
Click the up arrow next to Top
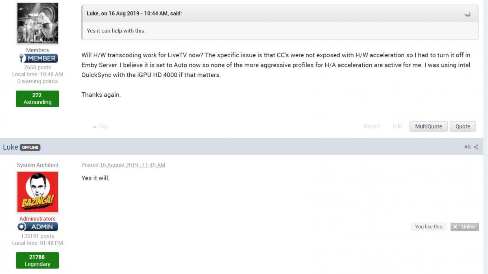point(94,126)
